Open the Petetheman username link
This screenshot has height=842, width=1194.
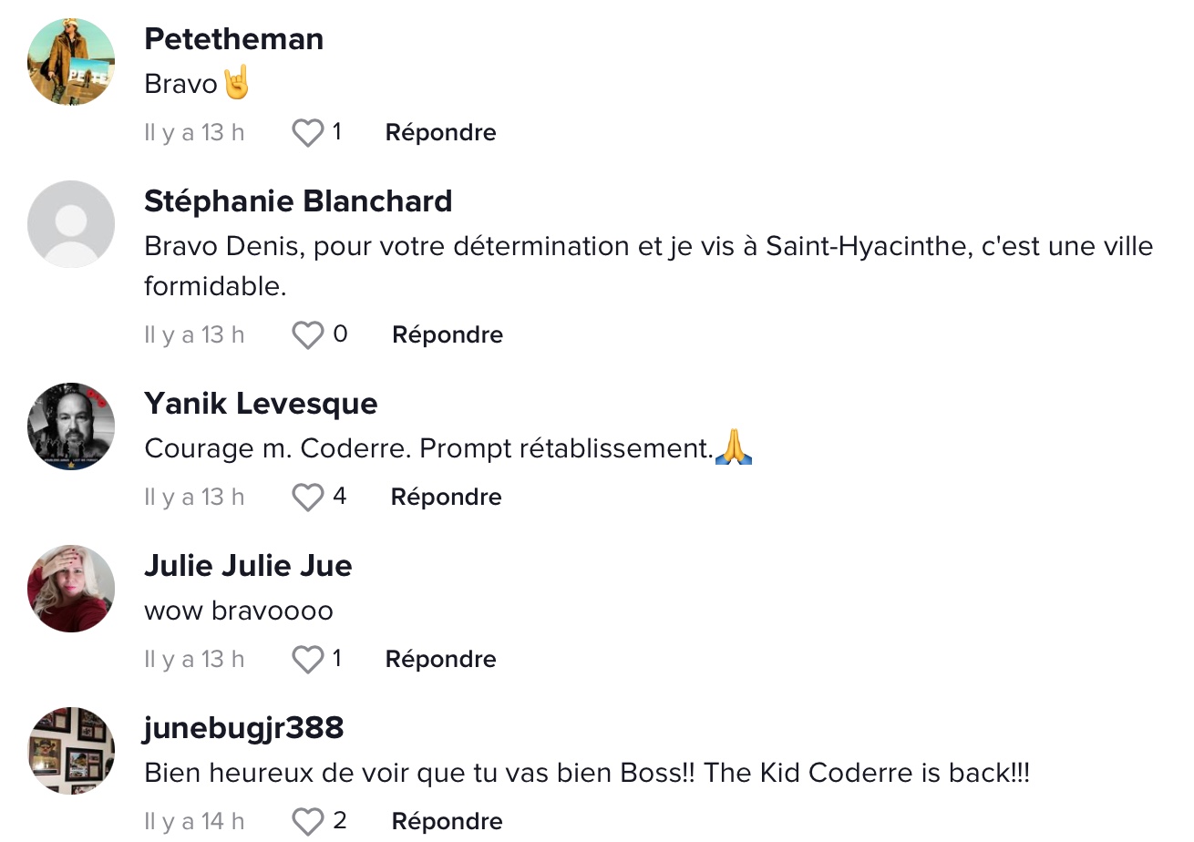[x=234, y=39]
